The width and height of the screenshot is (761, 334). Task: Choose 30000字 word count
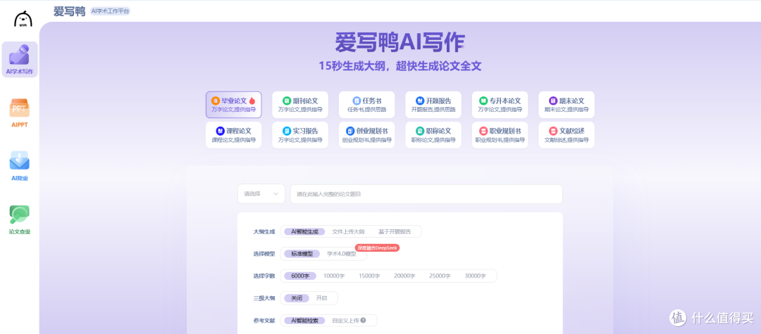coord(475,276)
